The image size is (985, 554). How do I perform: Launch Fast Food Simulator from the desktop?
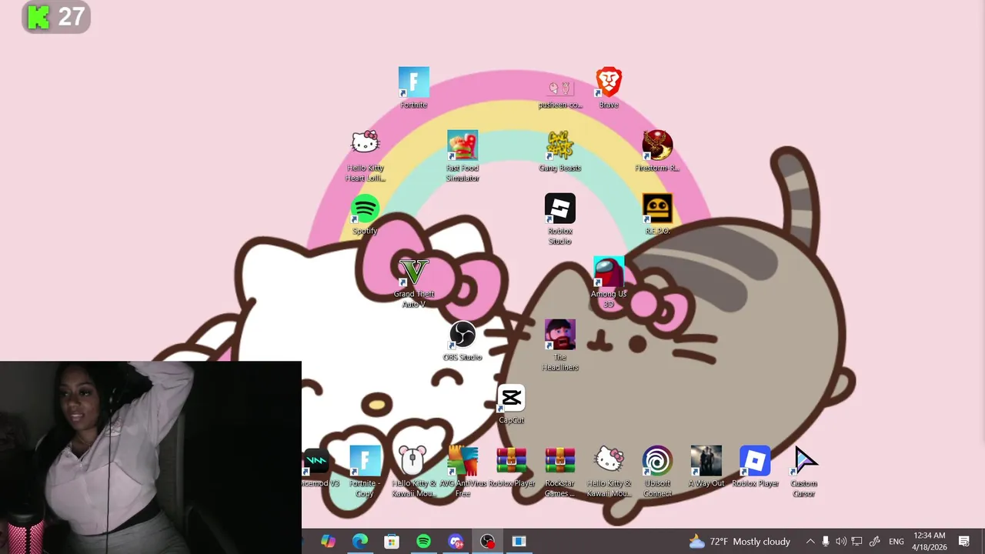click(462, 156)
